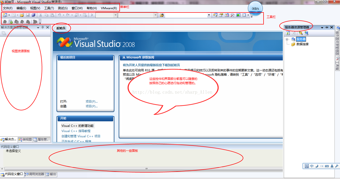340x179 pixels.
Task: Click the Paste clipboard icon
Action: click(x=52, y=15)
